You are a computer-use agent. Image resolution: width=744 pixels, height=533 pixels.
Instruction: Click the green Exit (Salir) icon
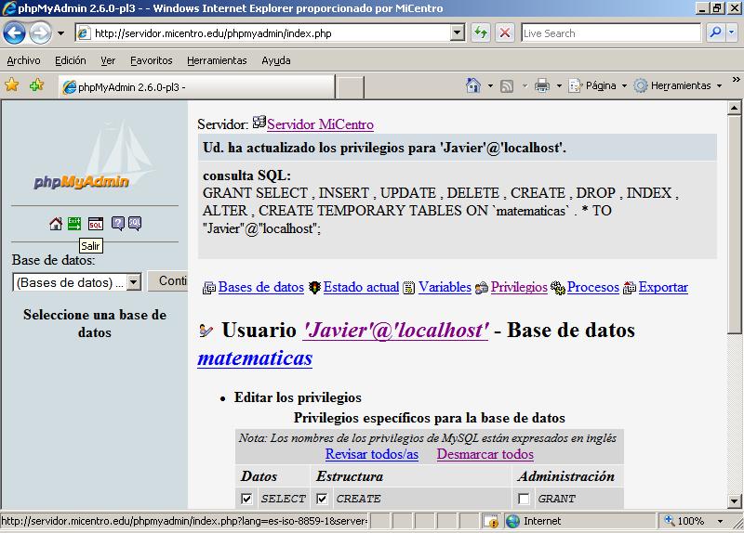(x=75, y=224)
